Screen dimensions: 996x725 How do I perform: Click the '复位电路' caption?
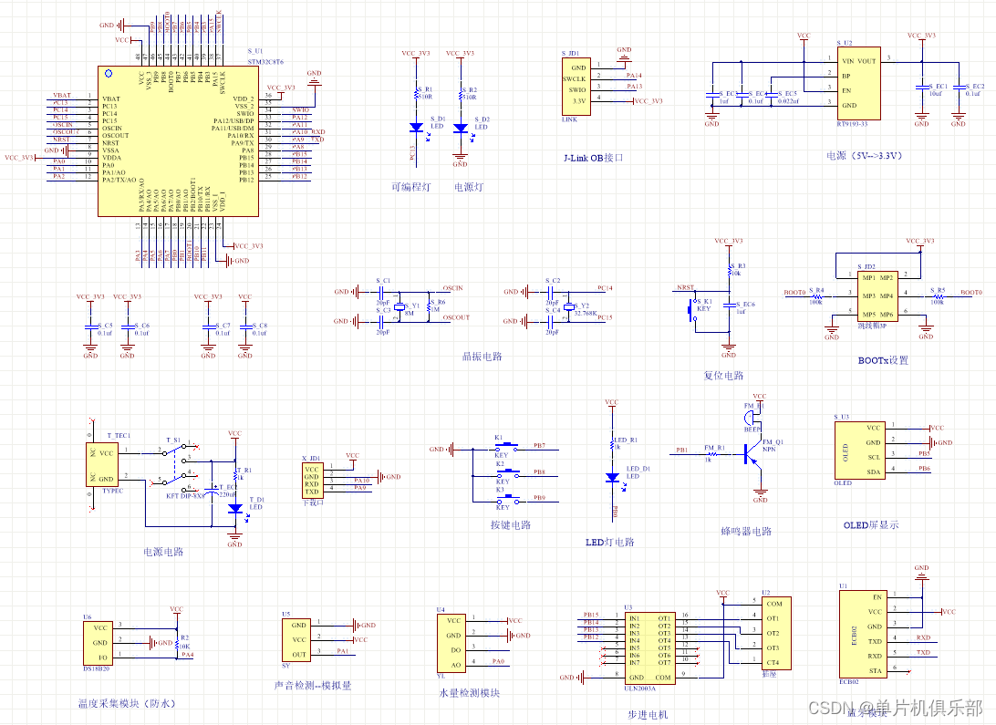point(723,375)
